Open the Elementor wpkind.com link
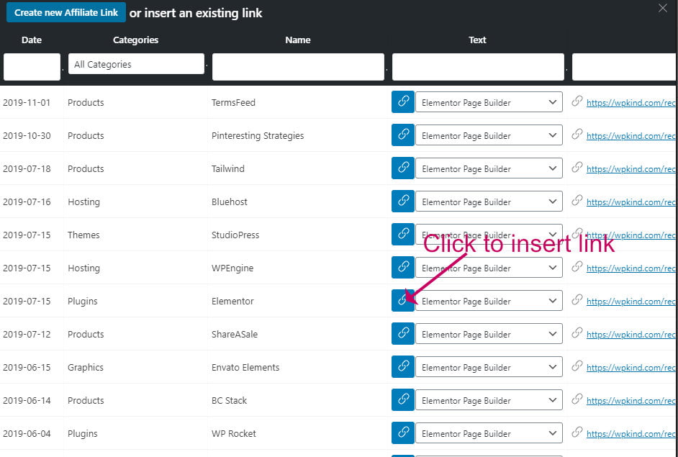The width and height of the screenshot is (678, 457). pyautogui.click(x=630, y=302)
